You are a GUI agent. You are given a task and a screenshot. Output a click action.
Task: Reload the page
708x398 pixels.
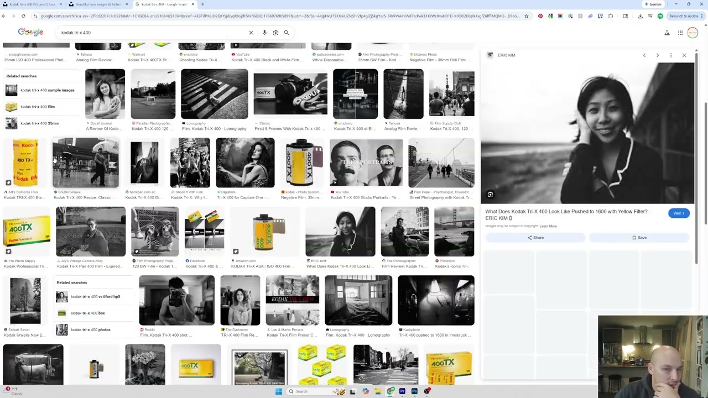23,16
